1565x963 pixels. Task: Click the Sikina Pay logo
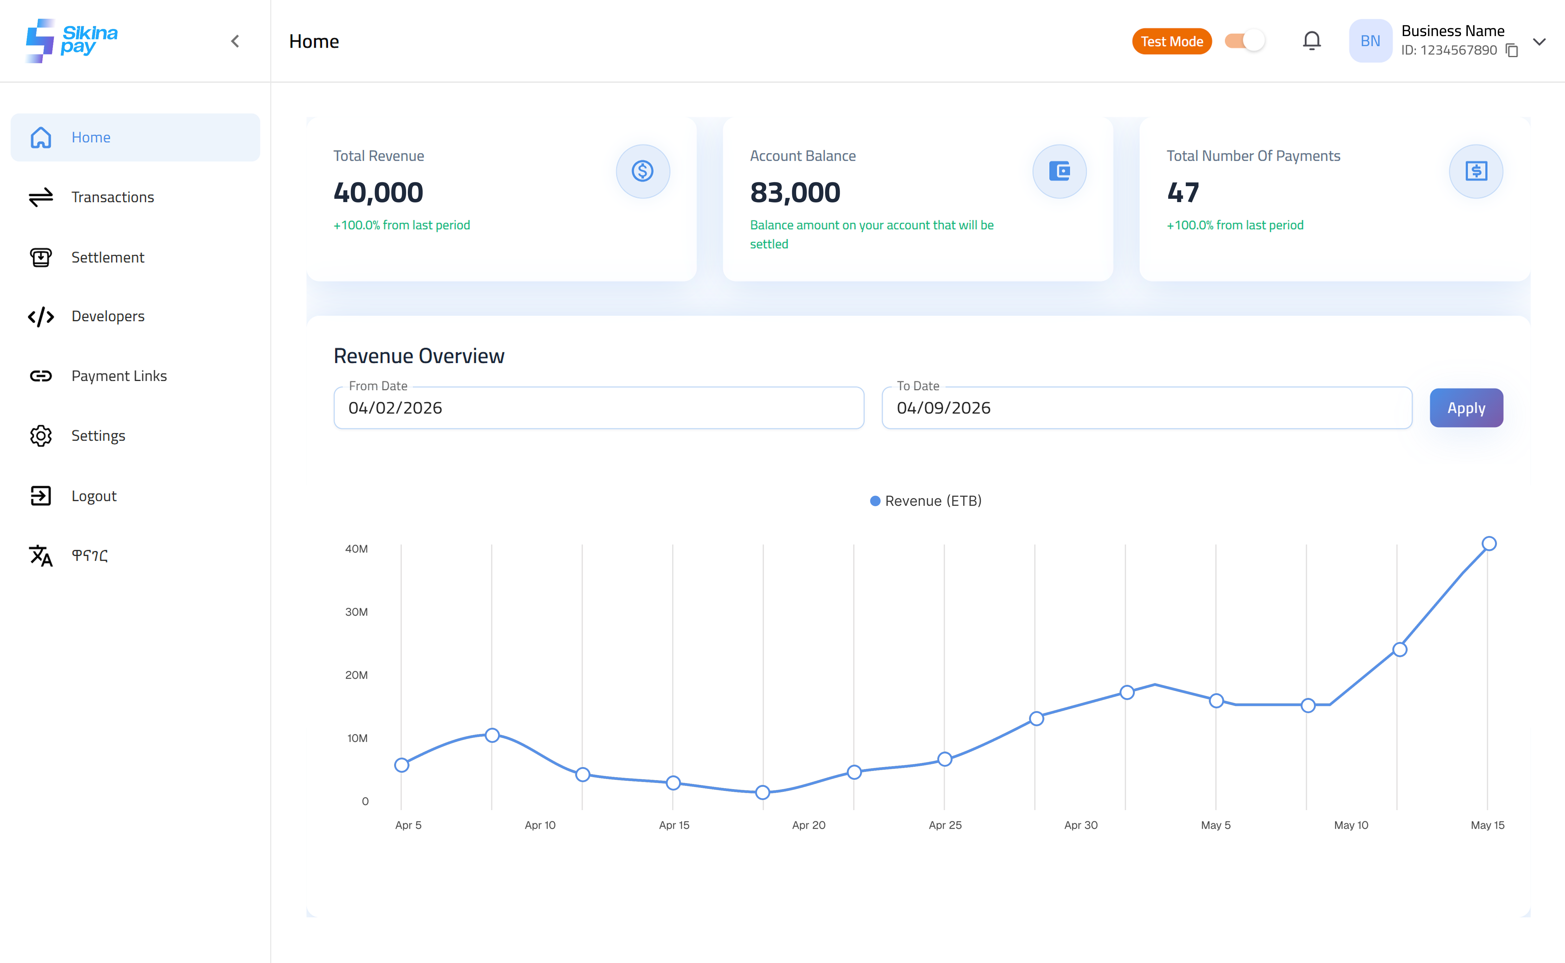coord(71,41)
